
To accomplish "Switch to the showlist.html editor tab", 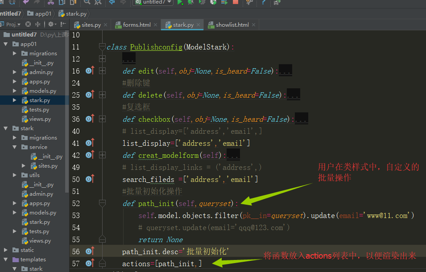I will [x=232, y=25].
